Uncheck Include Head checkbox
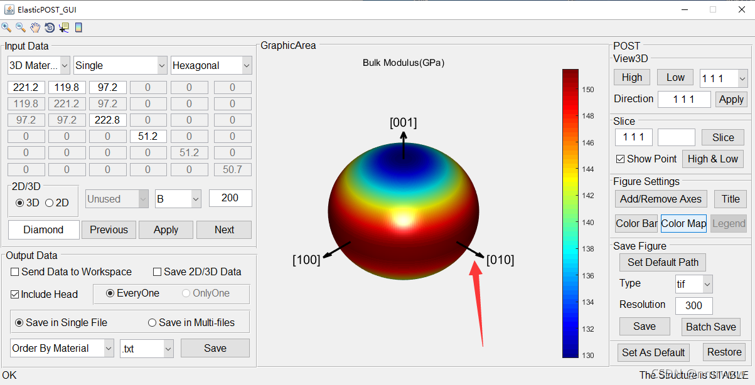 click(15, 294)
